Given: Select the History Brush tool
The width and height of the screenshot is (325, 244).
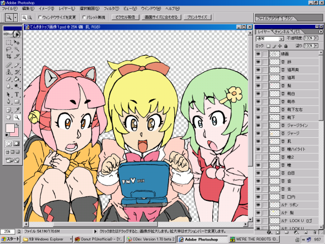Looking at the screenshot, I should pos(17,72).
